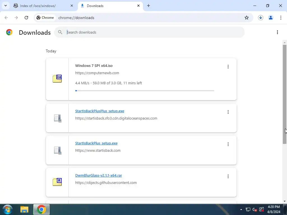Open the tab search dropdown arrow

click(6, 6)
